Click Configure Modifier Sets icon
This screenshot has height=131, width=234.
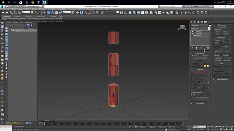[208, 48]
